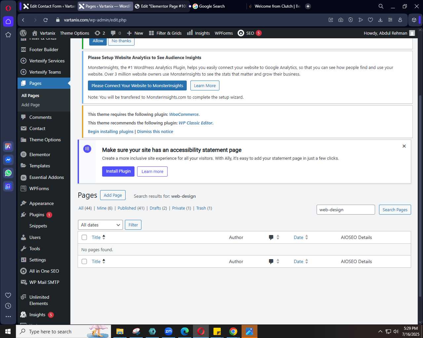Sort by Date in the table footer
423x338 pixels.
tap(301, 261)
